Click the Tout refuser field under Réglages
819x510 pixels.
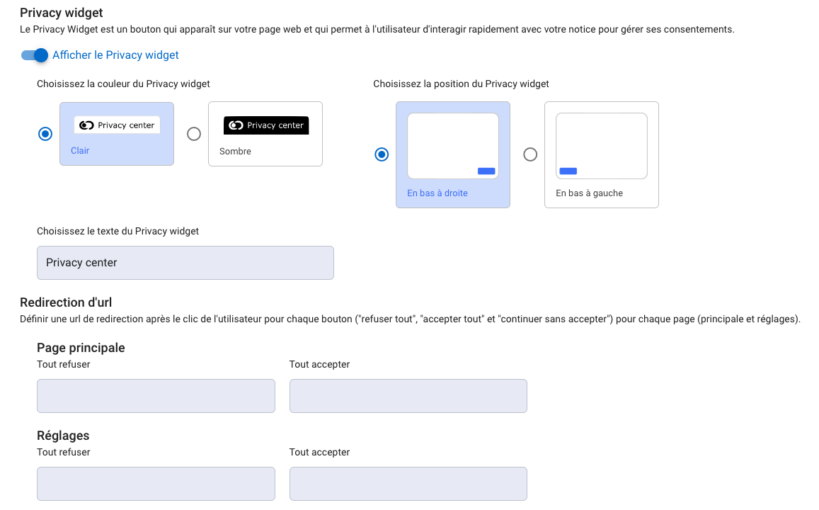pos(156,483)
